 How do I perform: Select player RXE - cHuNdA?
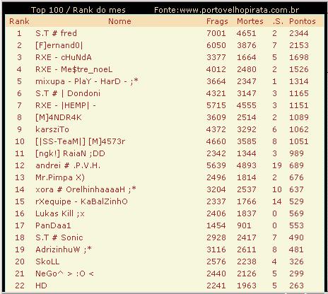click(x=64, y=57)
